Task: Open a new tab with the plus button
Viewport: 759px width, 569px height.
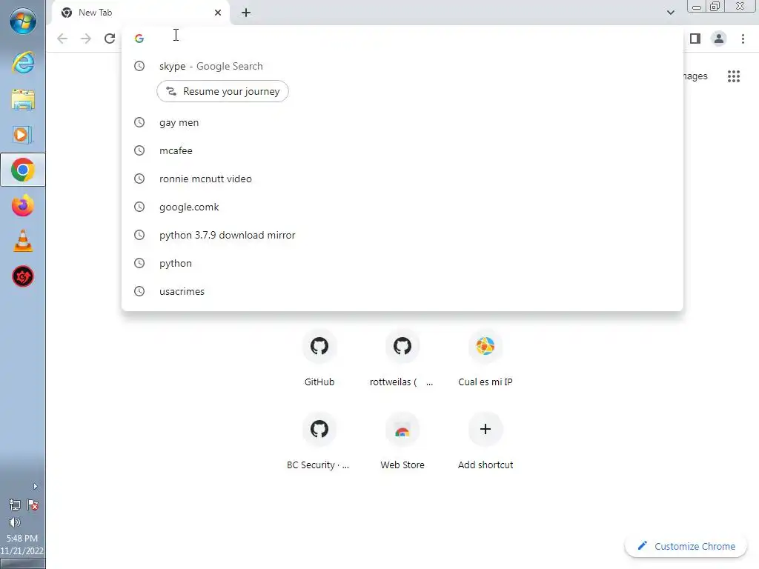Action: pyautogui.click(x=246, y=13)
